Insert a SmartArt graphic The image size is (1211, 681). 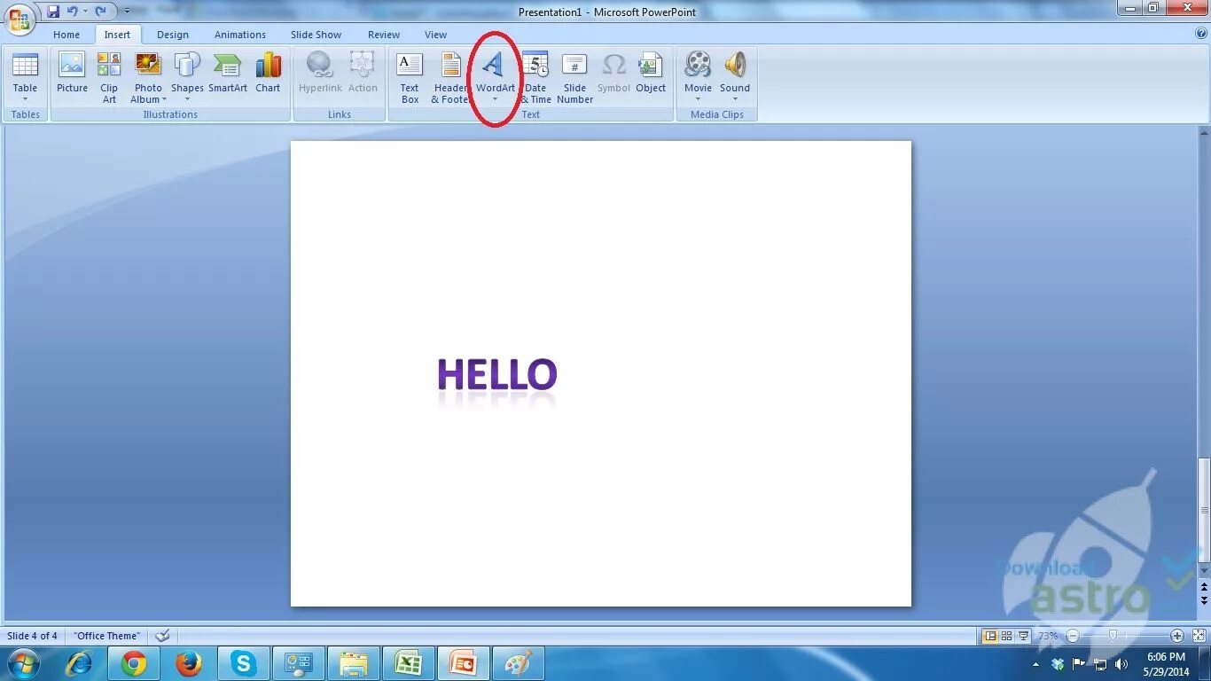(x=228, y=73)
